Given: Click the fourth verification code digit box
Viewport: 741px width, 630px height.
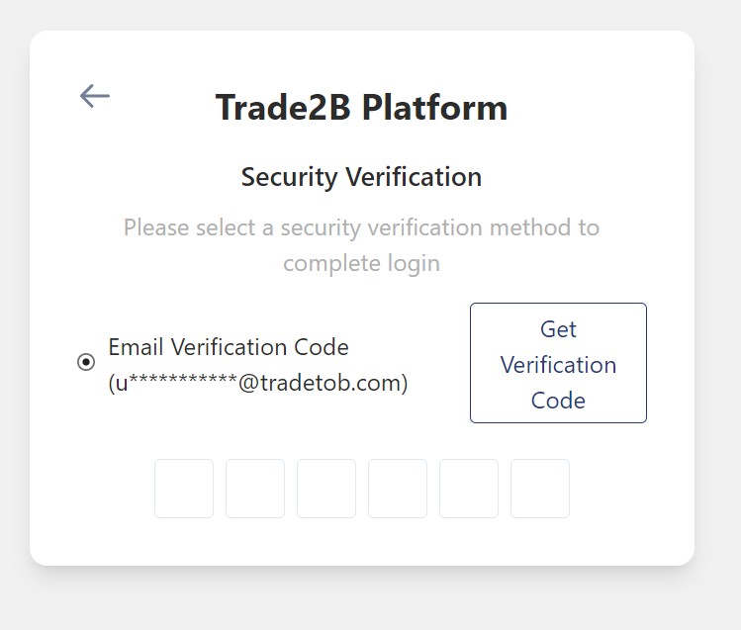Looking at the screenshot, I should click(x=398, y=489).
